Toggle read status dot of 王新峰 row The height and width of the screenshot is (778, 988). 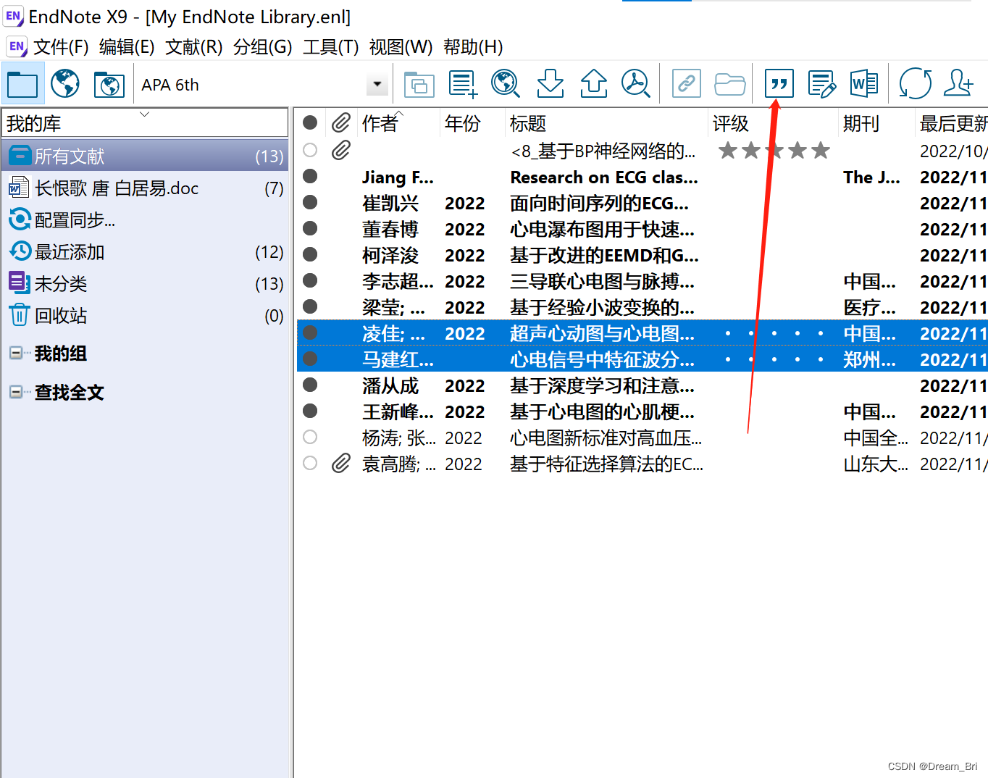coord(310,411)
